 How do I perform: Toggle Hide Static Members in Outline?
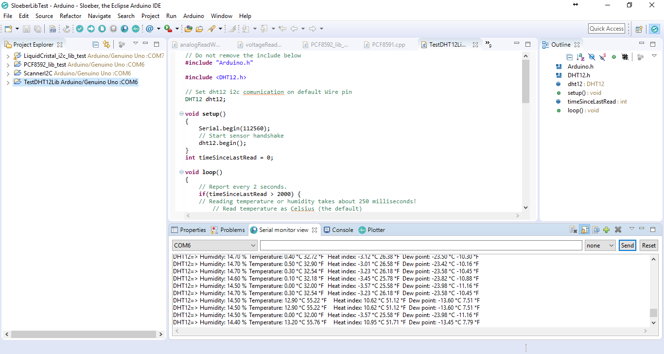[x=603, y=57]
